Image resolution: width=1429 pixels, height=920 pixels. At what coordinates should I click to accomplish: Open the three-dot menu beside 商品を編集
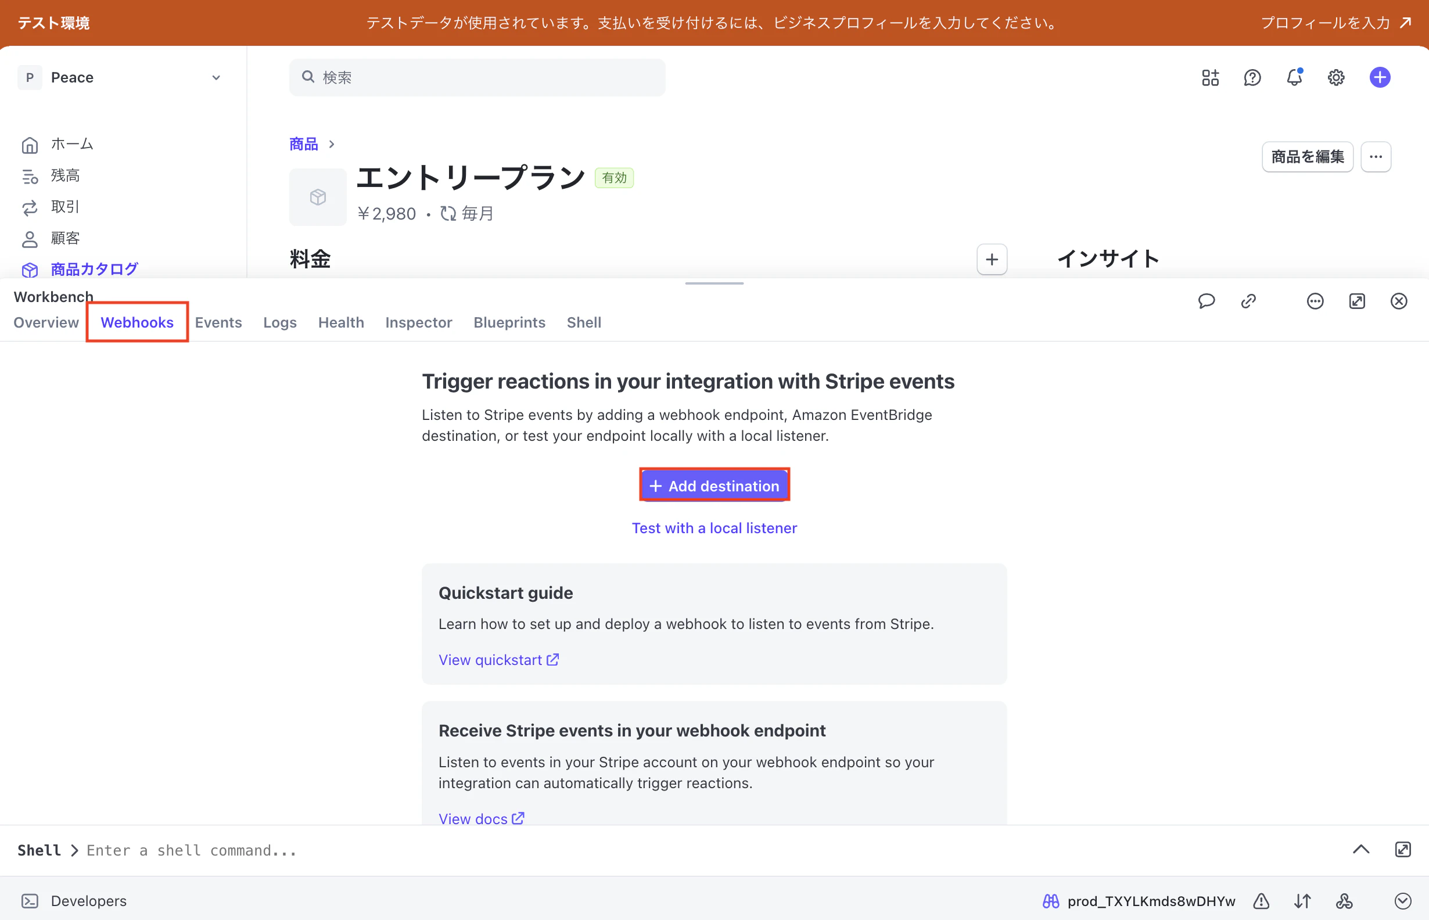[1375, 156]
